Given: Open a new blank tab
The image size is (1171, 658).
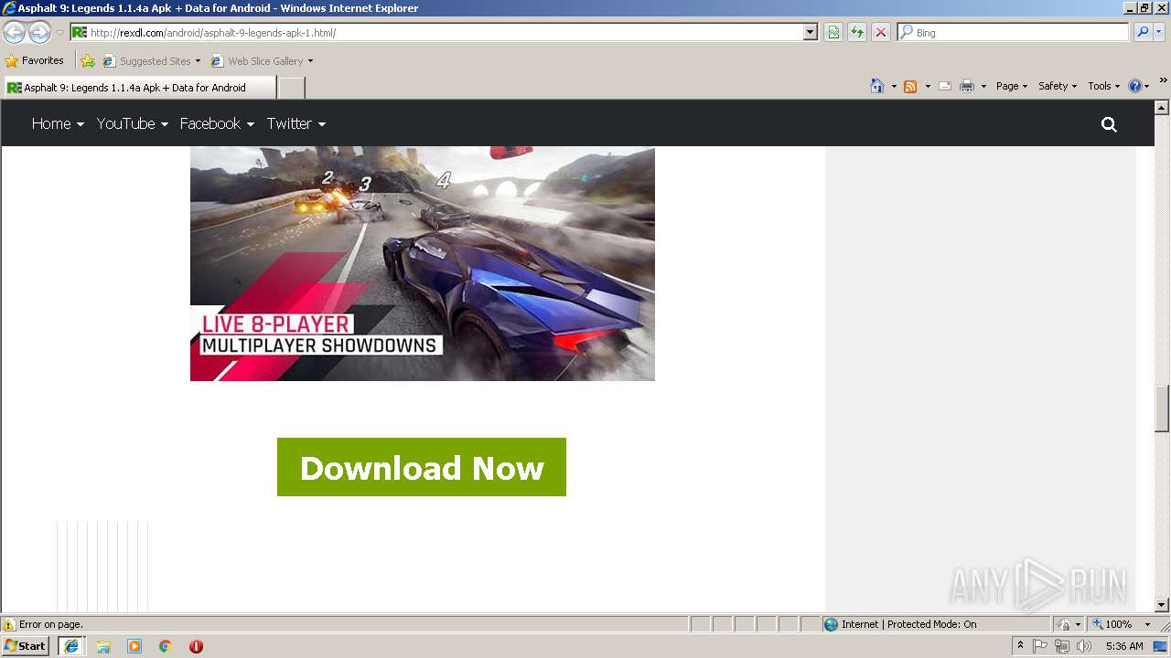Looking at the screenshot, I should click(x=291, y=88).
